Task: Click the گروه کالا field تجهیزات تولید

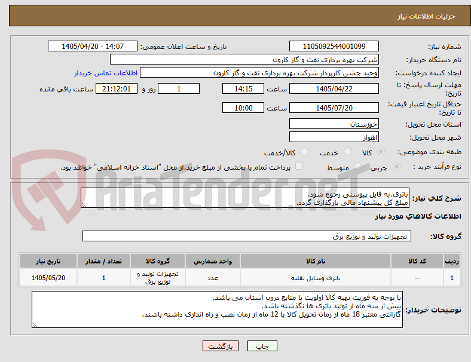Action: [x=247, y=236]
